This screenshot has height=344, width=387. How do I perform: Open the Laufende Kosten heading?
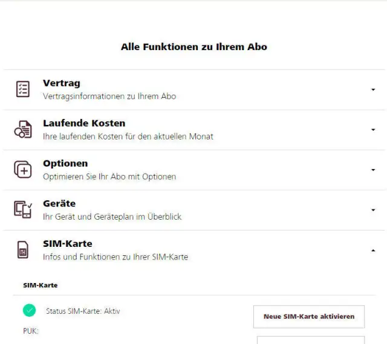[84, 123]
